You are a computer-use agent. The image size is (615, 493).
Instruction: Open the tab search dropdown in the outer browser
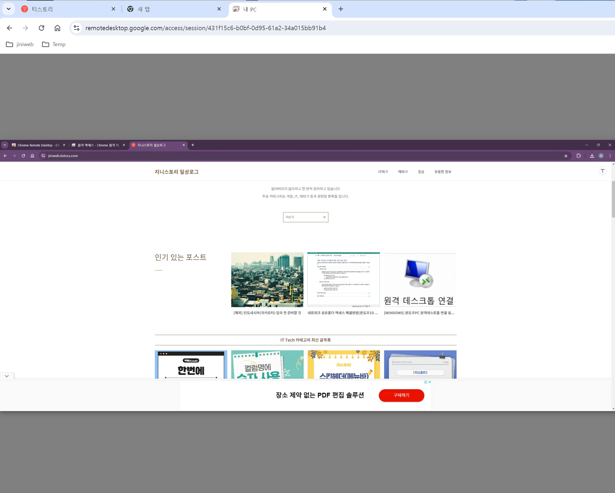tap(8, 9)
